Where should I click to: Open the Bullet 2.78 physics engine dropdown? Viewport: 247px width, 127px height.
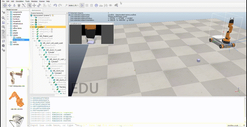coord(74,5)
